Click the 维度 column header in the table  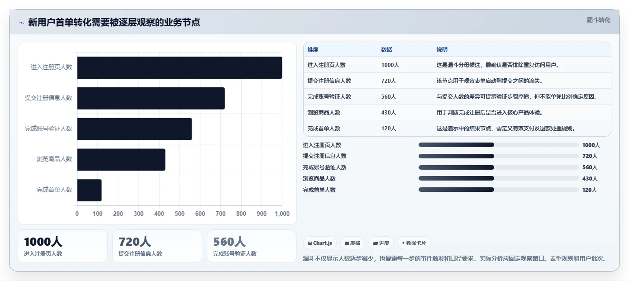[x=313, y=50]
